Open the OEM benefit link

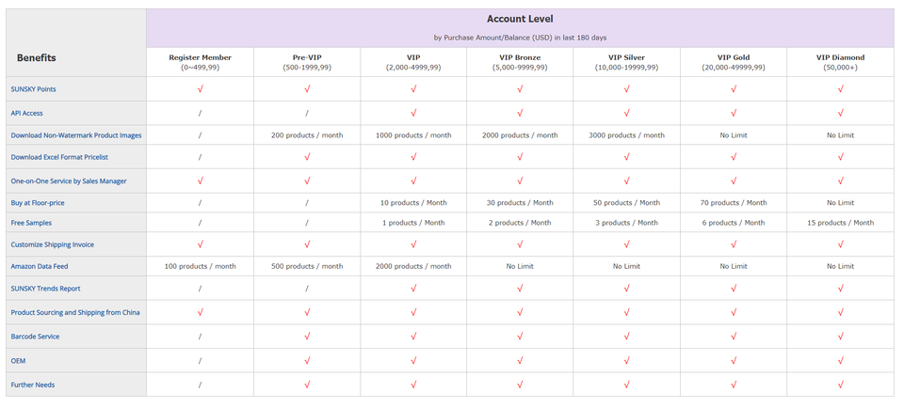pyautogui.click(x=18, y=360)
